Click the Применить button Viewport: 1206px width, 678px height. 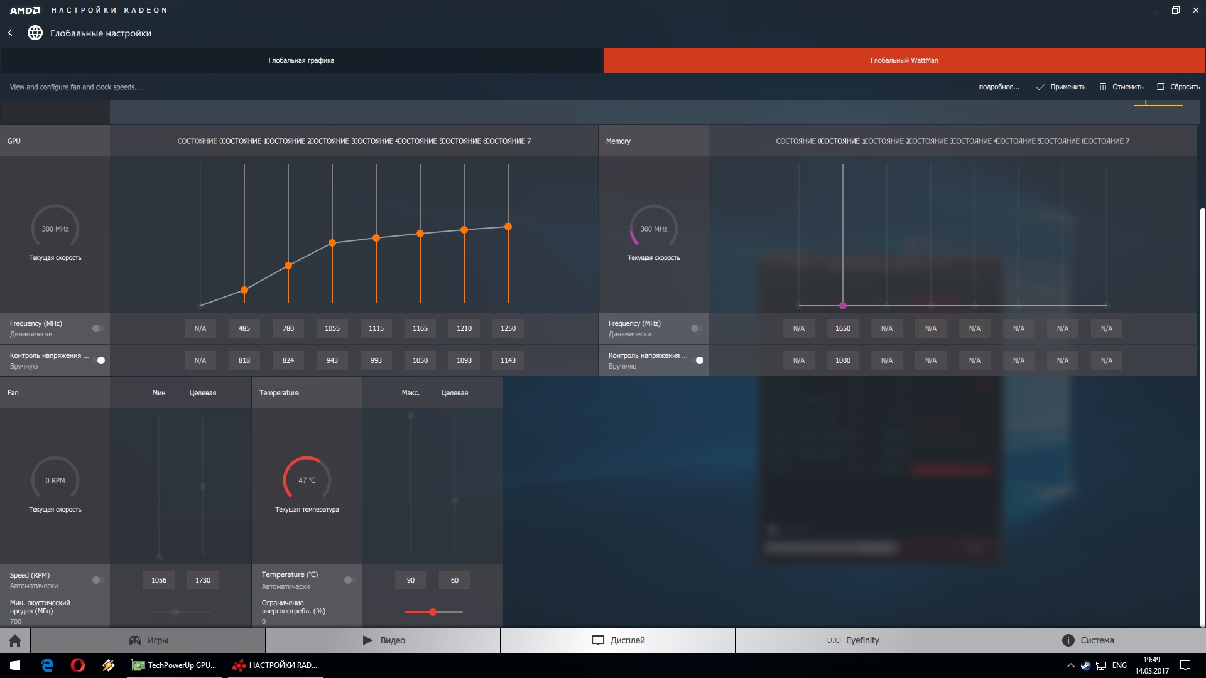coord(1061,87)
